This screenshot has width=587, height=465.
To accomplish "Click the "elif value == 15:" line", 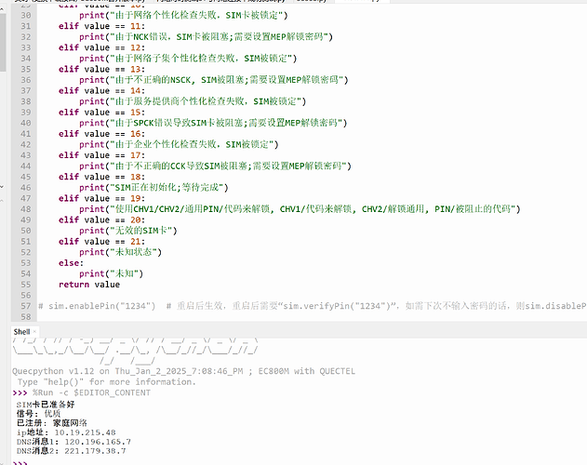I will (101, 113).
